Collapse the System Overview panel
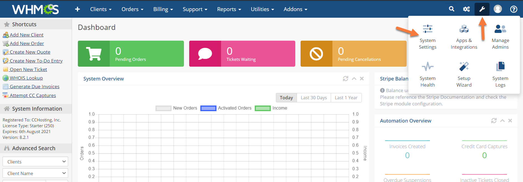 click(x=354, y=79)
